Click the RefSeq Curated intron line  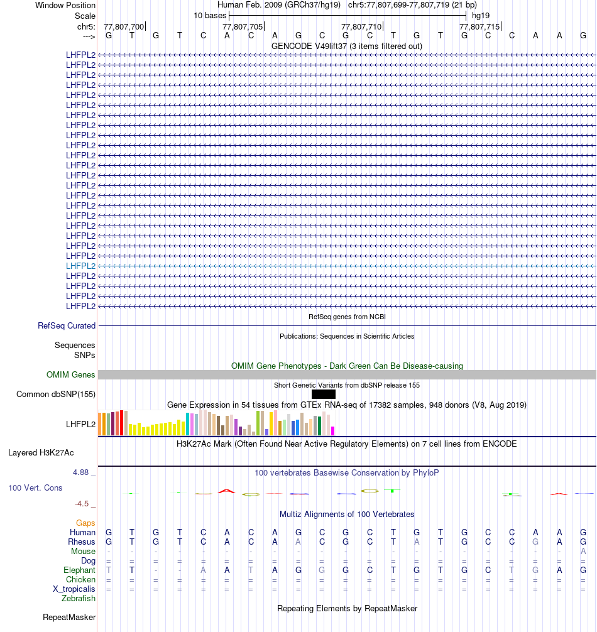pyautogui.click(x=347, y=325)
